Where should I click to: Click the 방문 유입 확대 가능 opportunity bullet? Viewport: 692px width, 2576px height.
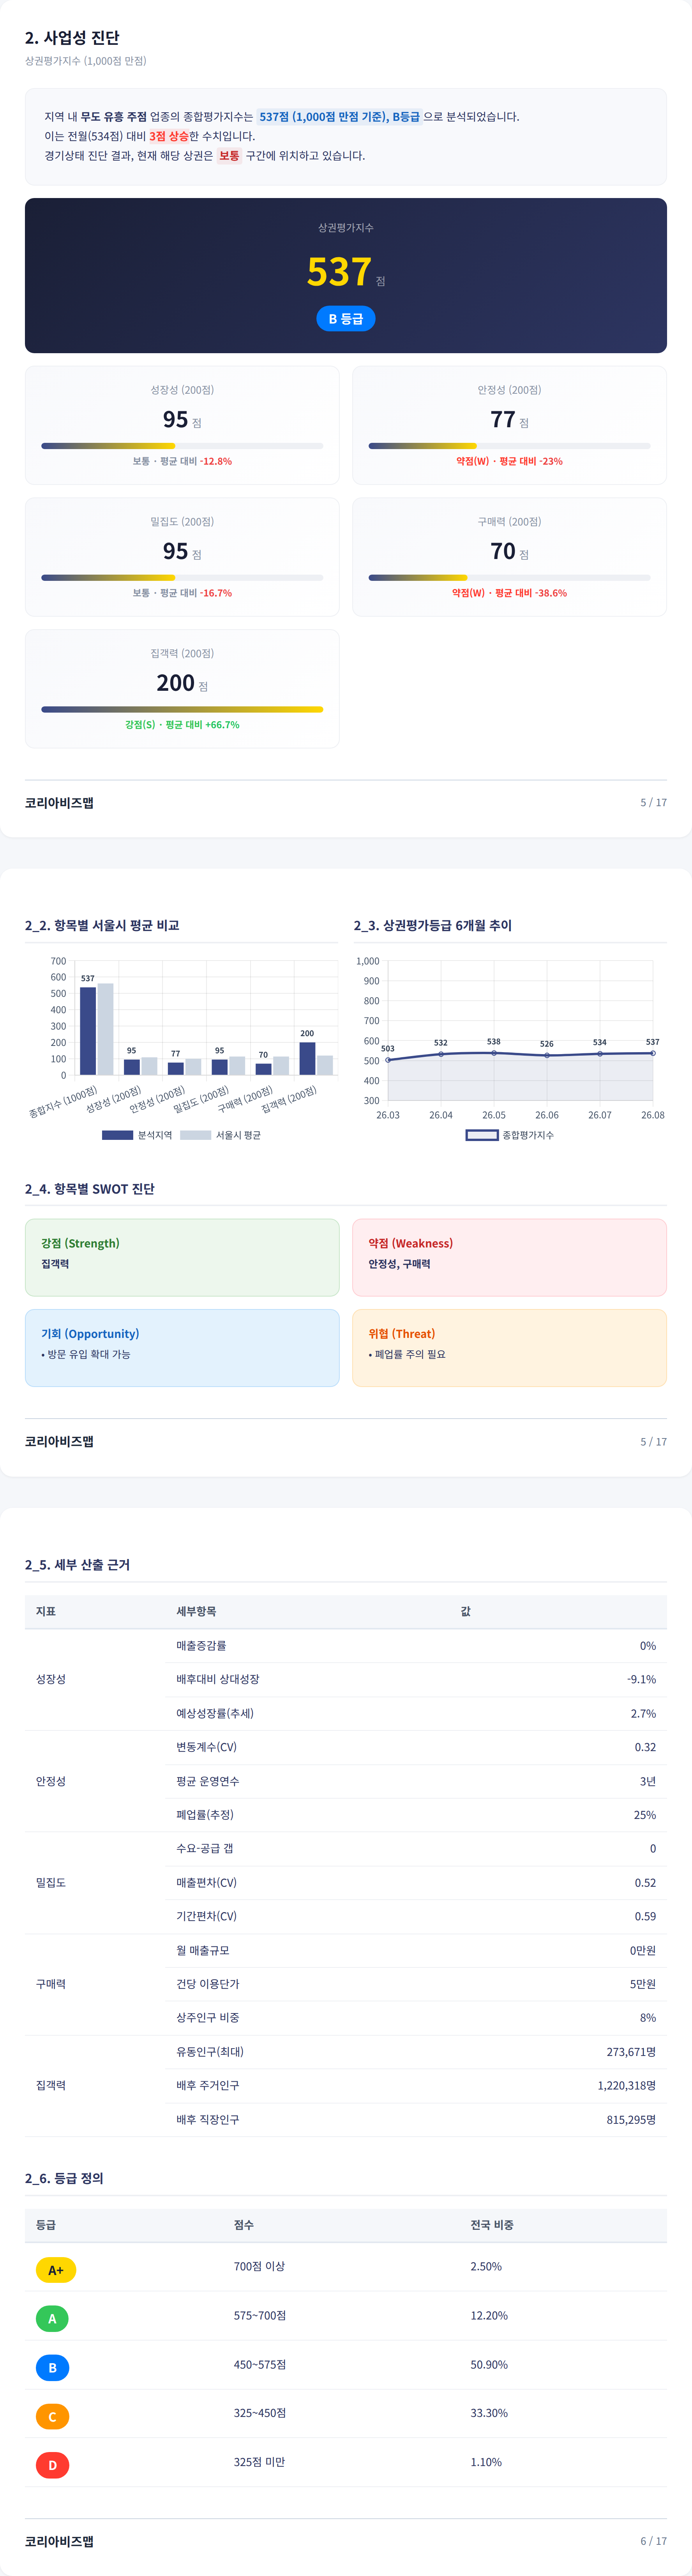point(86,1354)
